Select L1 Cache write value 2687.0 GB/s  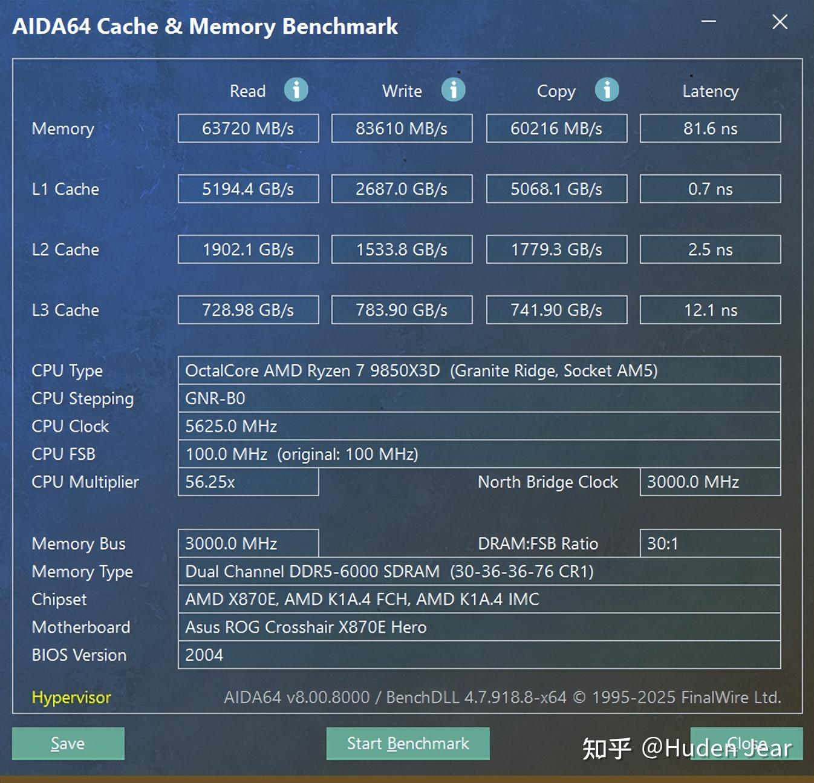[x=402, y=189]
